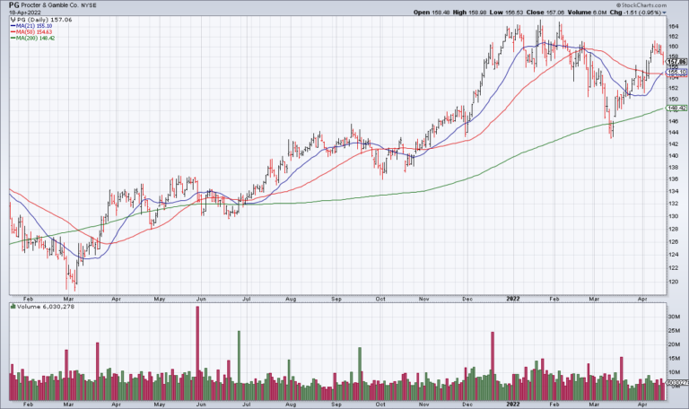
Task: Click the PG (Daily) 157.06 legend entry
Action: (x=44, y=20)
